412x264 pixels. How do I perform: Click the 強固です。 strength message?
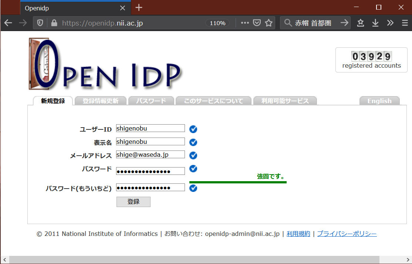tap(271, 176)
